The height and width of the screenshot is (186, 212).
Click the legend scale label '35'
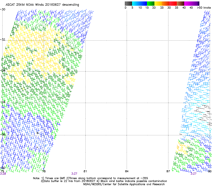click(x=176, y=8)
